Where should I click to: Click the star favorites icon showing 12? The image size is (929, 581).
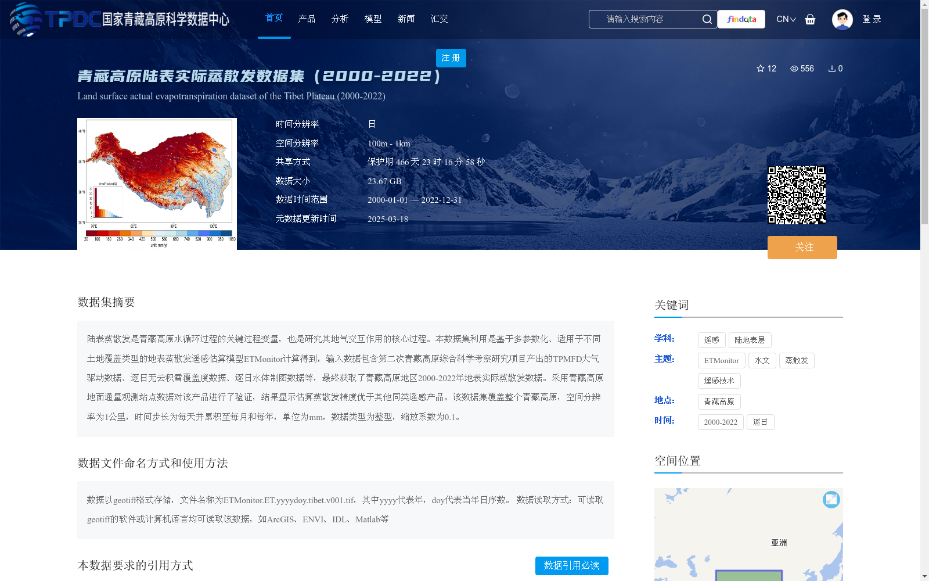761,69
